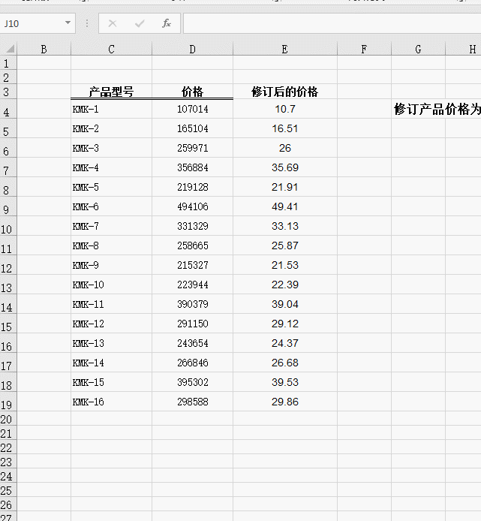481x521 pixels.
Task: Select cell KMK-9
Action: (x=111, y=265)
